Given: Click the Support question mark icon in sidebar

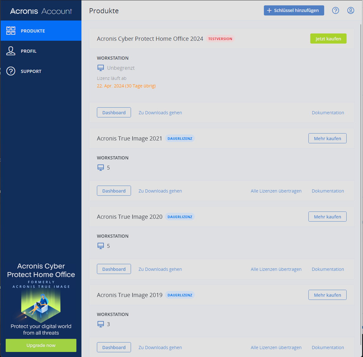Looking at the screenshot, I should click(11, 71).
